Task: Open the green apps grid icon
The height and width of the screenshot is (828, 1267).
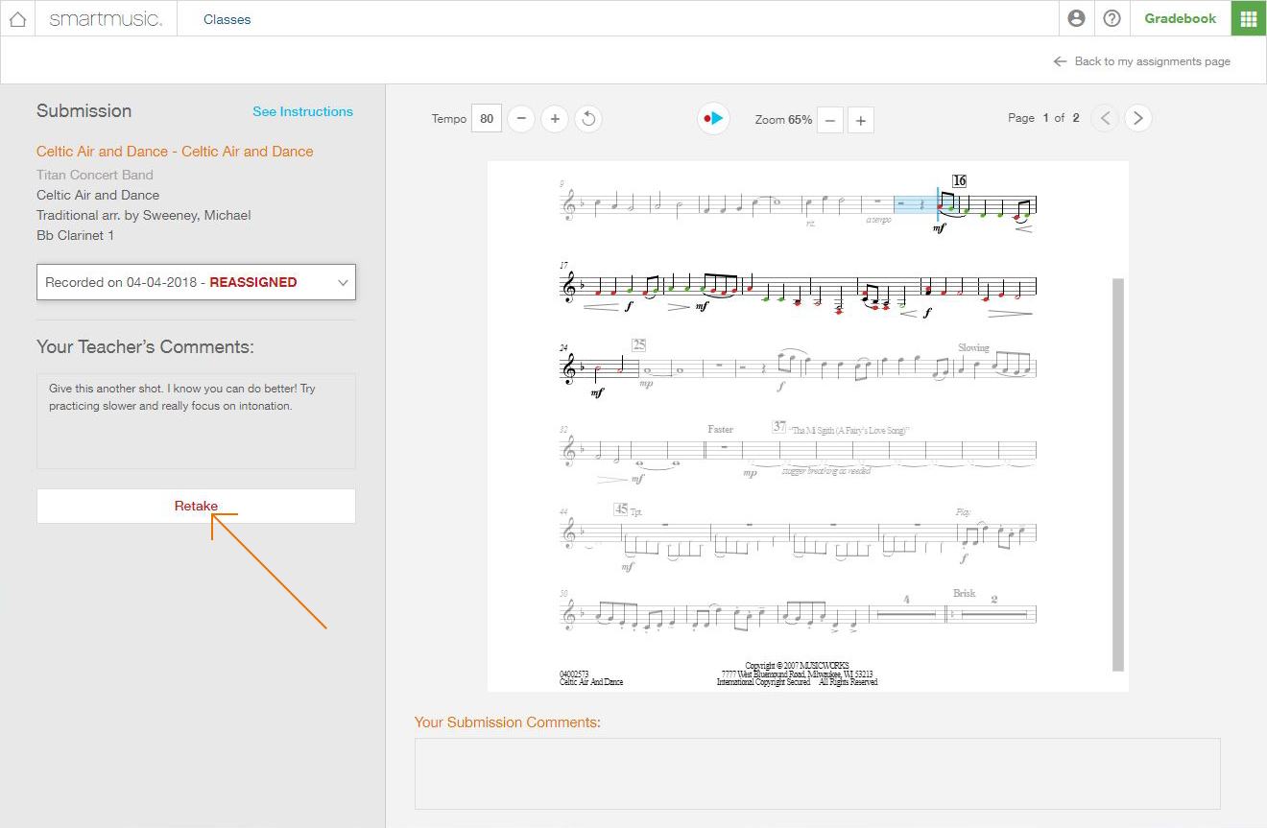Action: 1249,18
